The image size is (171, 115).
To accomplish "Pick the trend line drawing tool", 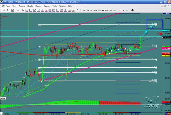I will tap(34, 11).
